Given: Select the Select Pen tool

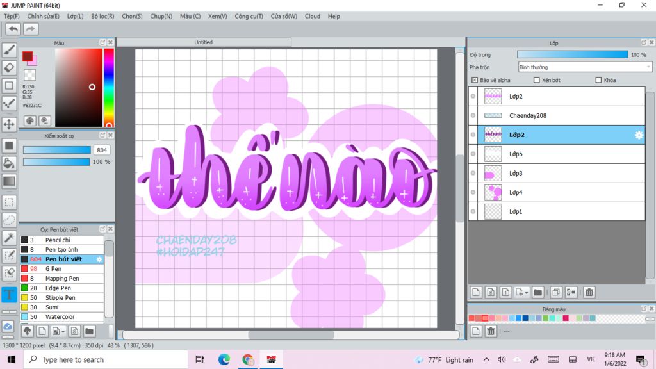Looking at the screenshot, I should 9,256.
